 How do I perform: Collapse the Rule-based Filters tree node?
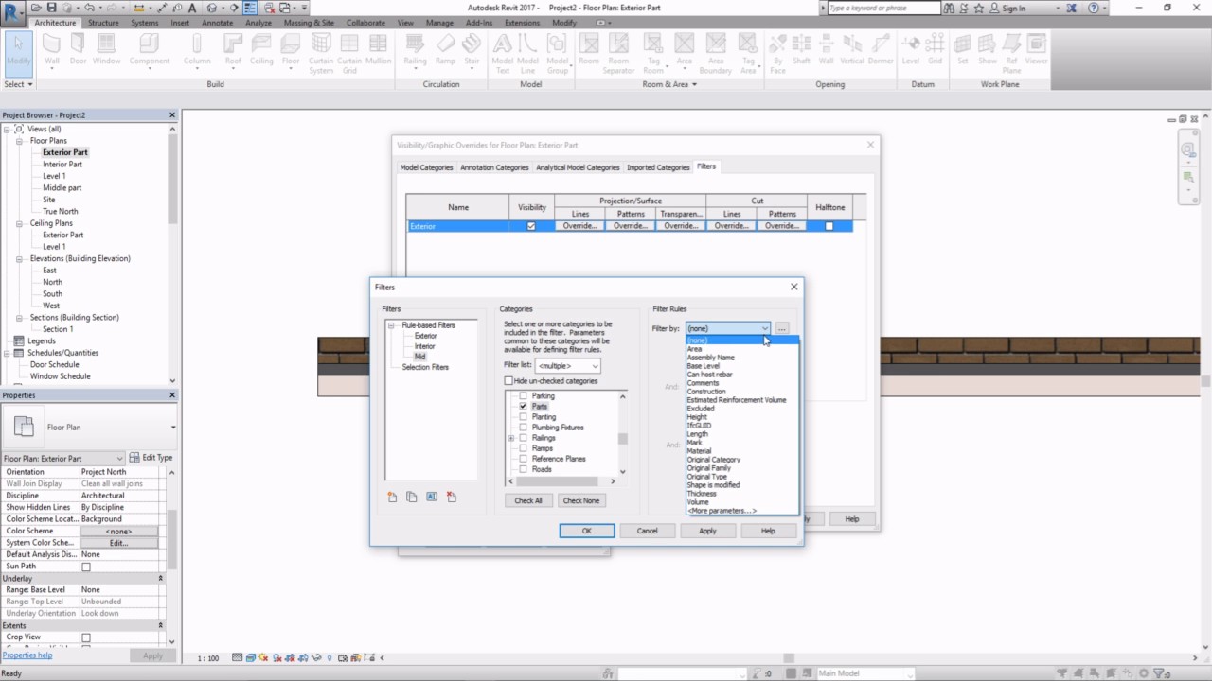click(x=391, y=325)
